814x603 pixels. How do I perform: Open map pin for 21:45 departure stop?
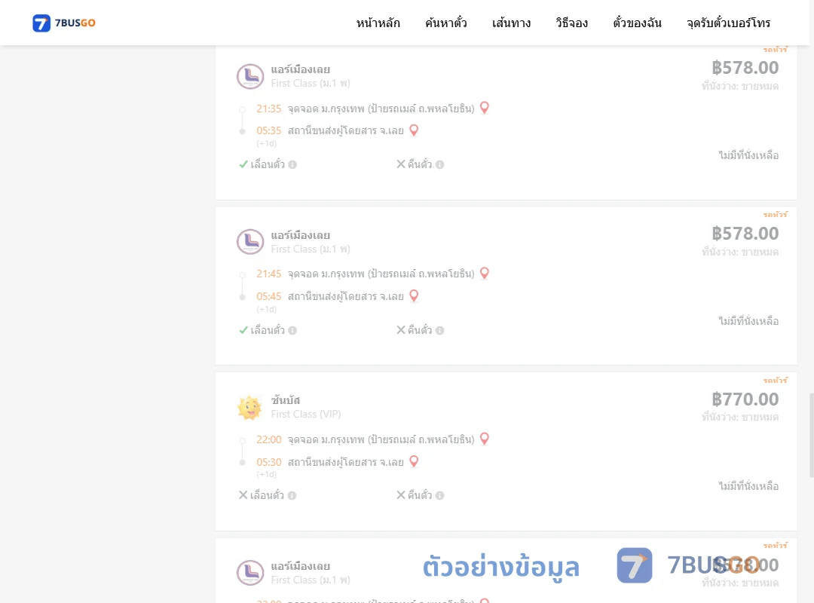(x=485, y=273)
